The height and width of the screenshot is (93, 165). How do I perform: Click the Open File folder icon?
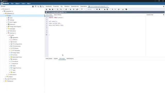tap(50, 9)
